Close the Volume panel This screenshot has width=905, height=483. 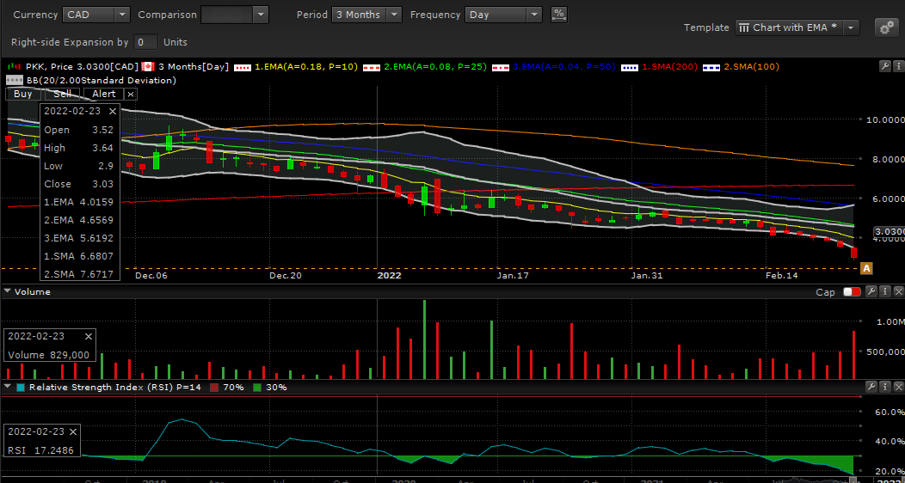click(x=898, y=291)
